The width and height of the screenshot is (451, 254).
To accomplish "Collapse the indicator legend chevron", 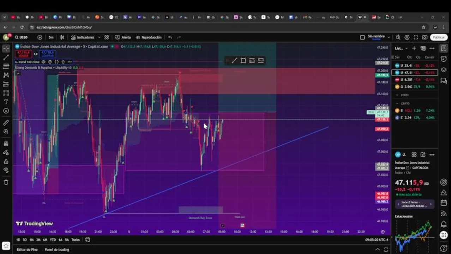I will pos(18,73).
